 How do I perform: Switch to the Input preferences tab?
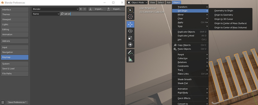coord(15,48)
